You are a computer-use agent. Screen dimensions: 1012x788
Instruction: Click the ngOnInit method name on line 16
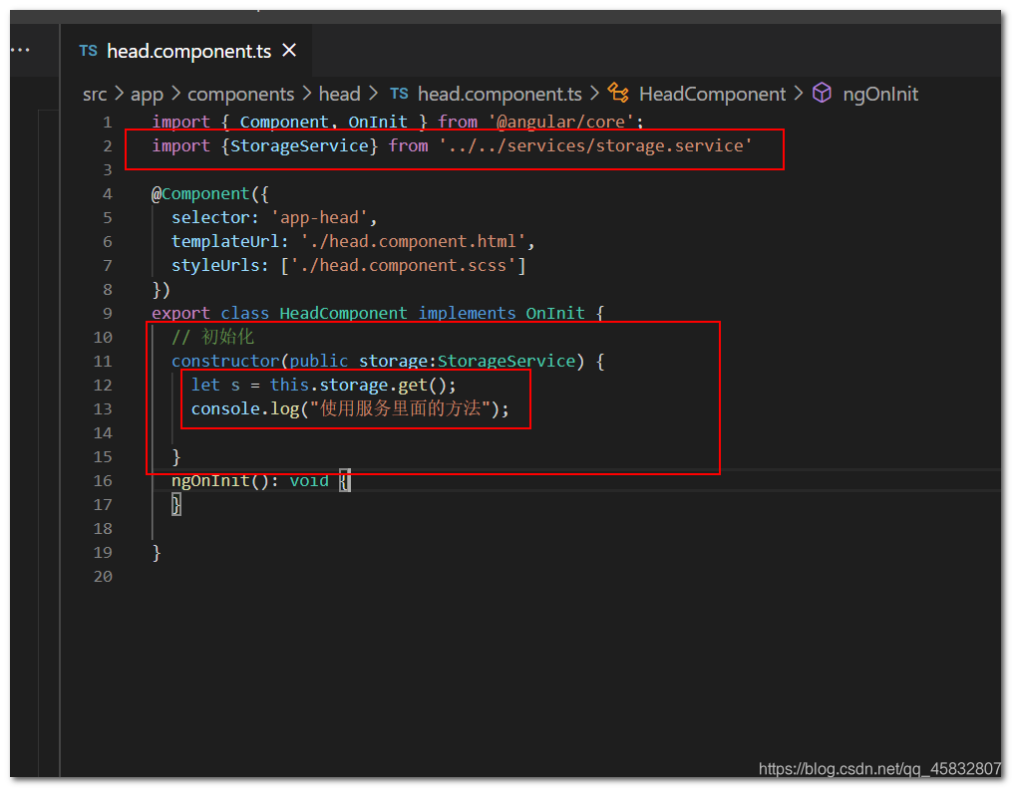click(x=210, y=481)
